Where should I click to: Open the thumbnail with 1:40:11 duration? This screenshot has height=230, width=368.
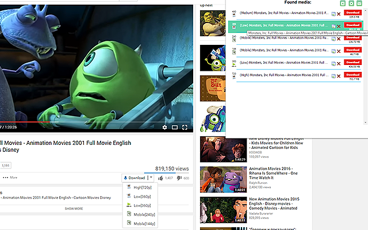pos(223,210)
